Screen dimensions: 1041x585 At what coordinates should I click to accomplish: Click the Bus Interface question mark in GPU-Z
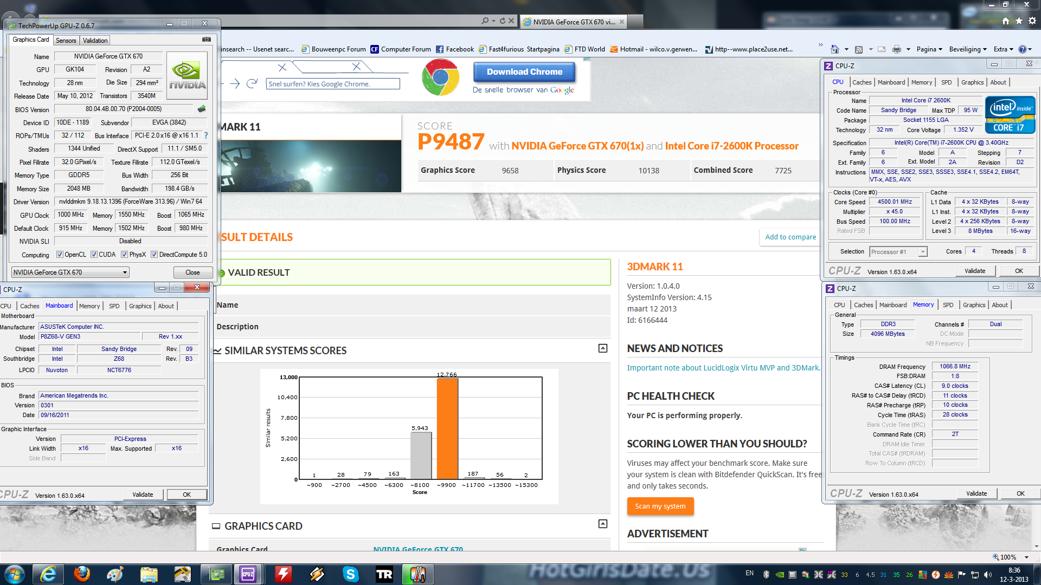pyautogui.click(x=206, y=135)
